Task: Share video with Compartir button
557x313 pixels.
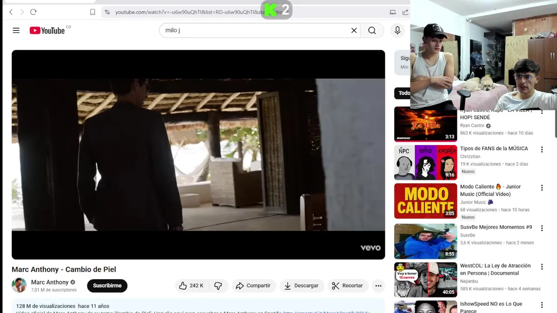Action: (253, 286)
